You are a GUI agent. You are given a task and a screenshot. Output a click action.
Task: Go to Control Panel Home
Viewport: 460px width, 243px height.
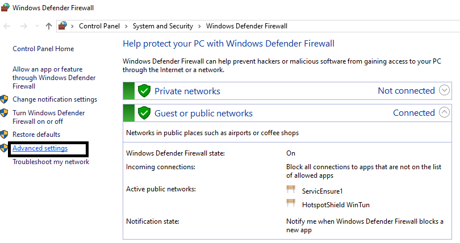tap(43, 49)
